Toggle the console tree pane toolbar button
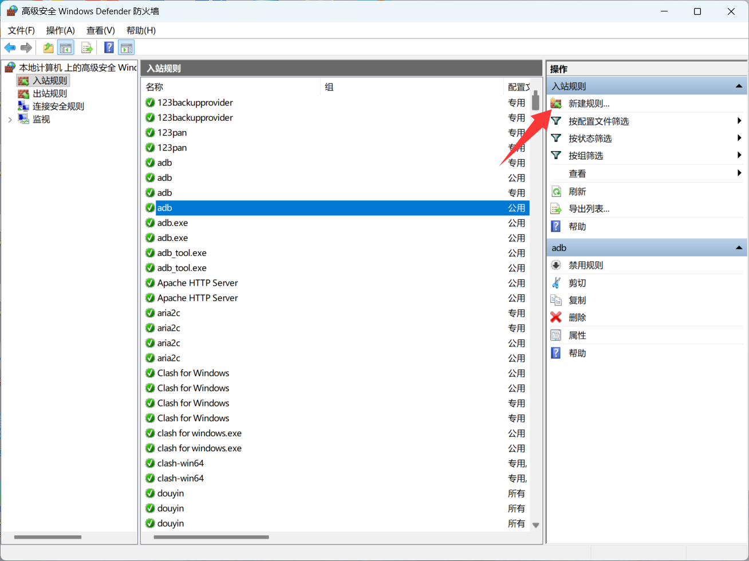The image size is (749, 561). click(x=66, y=48)
